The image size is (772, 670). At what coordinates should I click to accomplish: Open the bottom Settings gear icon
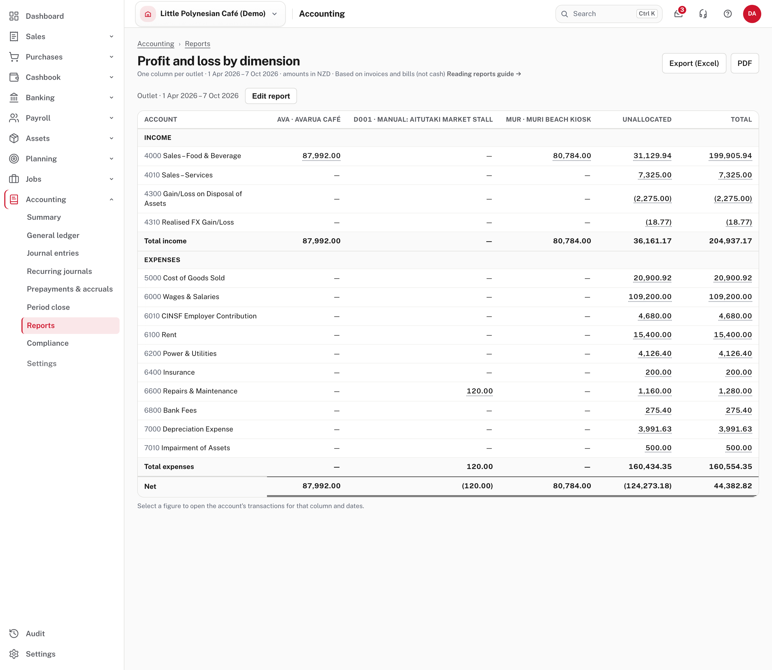click(x=14, y=654)
